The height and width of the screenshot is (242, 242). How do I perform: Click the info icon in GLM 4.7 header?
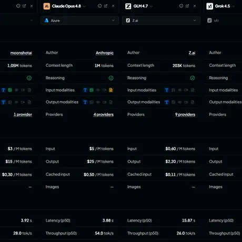(181, 6)
